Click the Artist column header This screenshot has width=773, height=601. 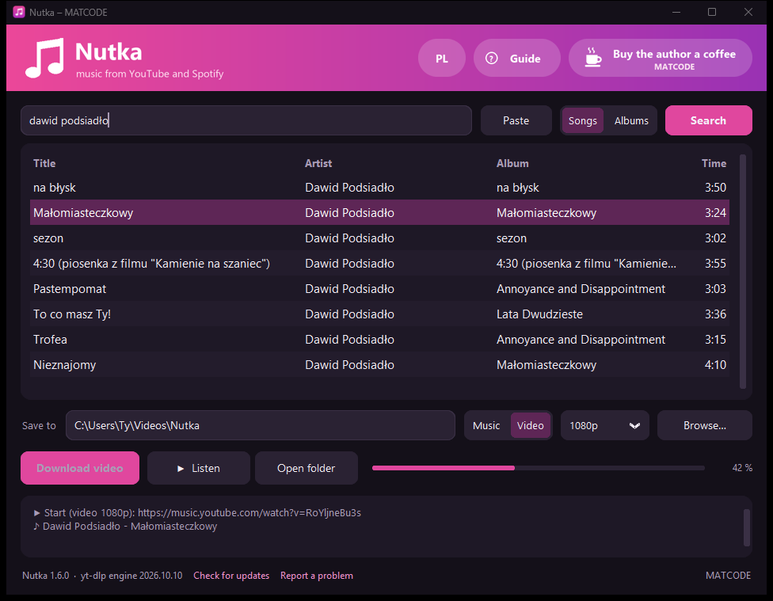318,163
